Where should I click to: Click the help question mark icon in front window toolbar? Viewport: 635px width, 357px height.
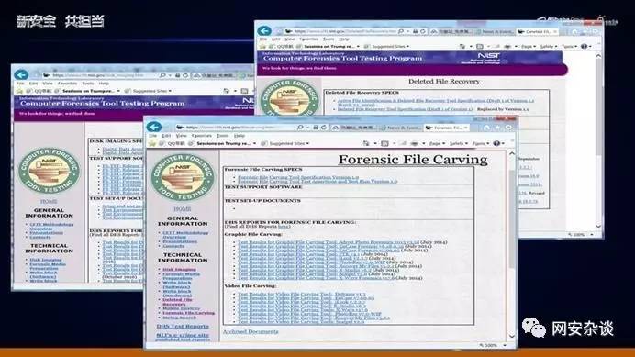point(497,143)
